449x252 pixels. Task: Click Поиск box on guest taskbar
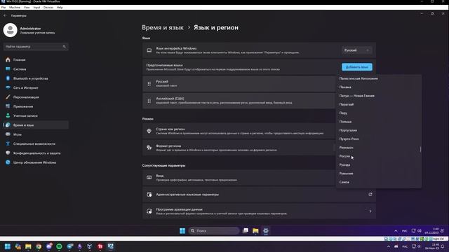click(x=214, y=230)
